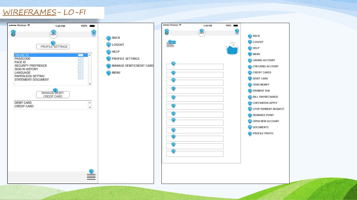
Task: Open the hamburger menu in the bottom bar
Action: (91, 177)
